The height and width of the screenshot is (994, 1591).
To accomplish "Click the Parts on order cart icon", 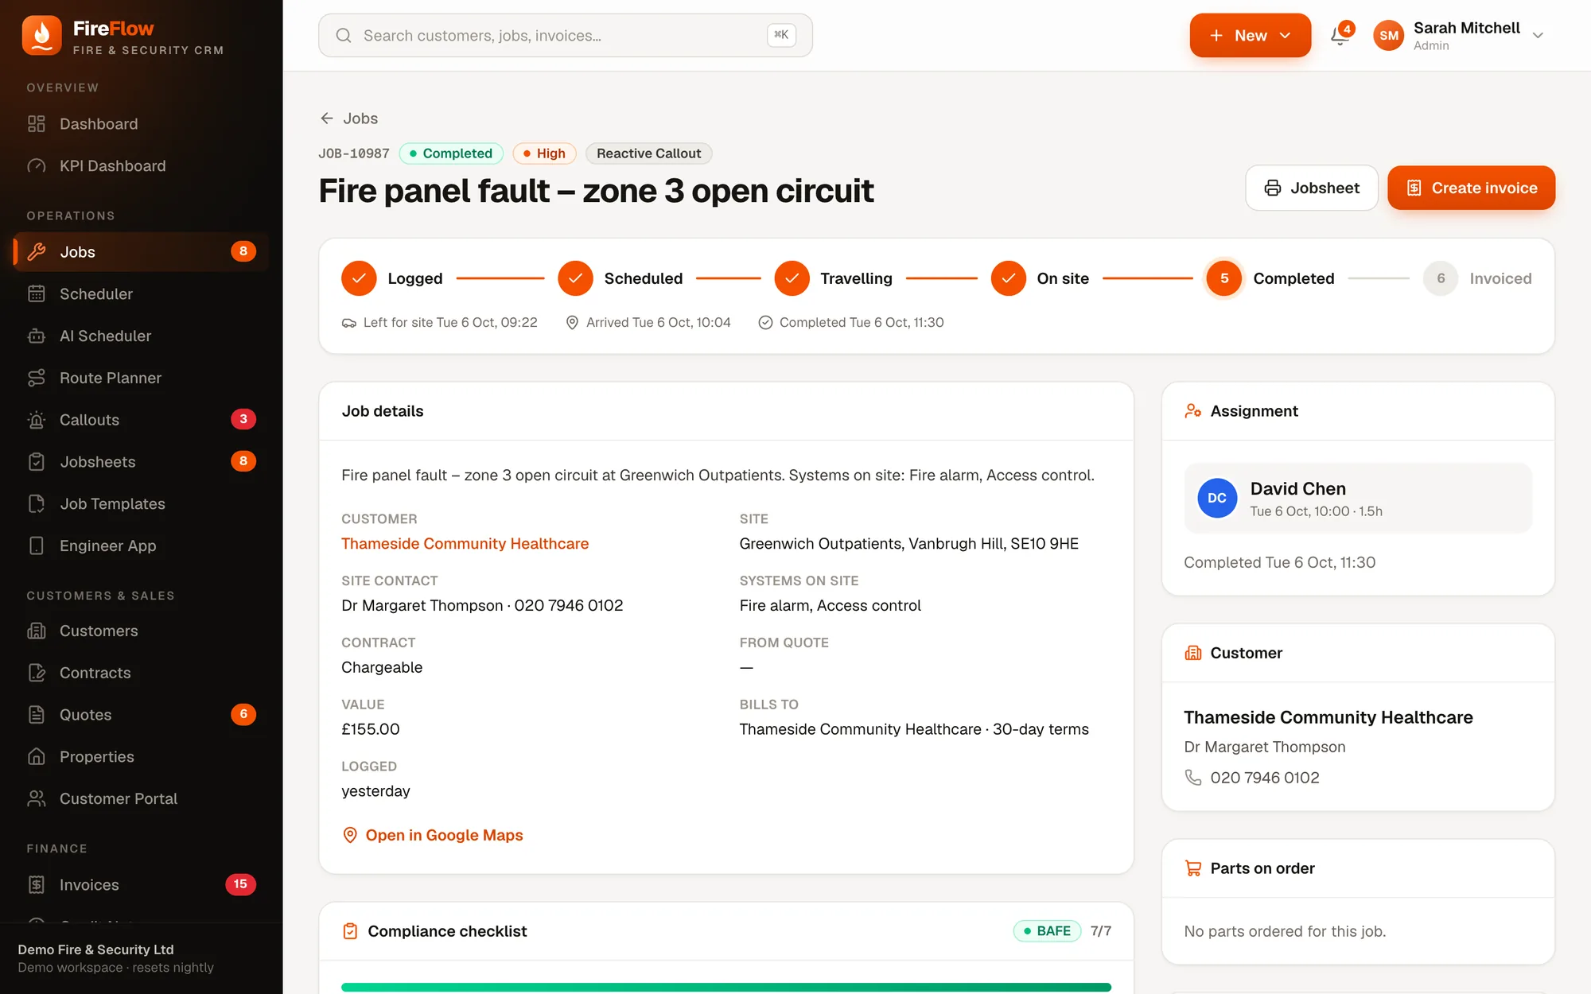I will [1192, 868].
